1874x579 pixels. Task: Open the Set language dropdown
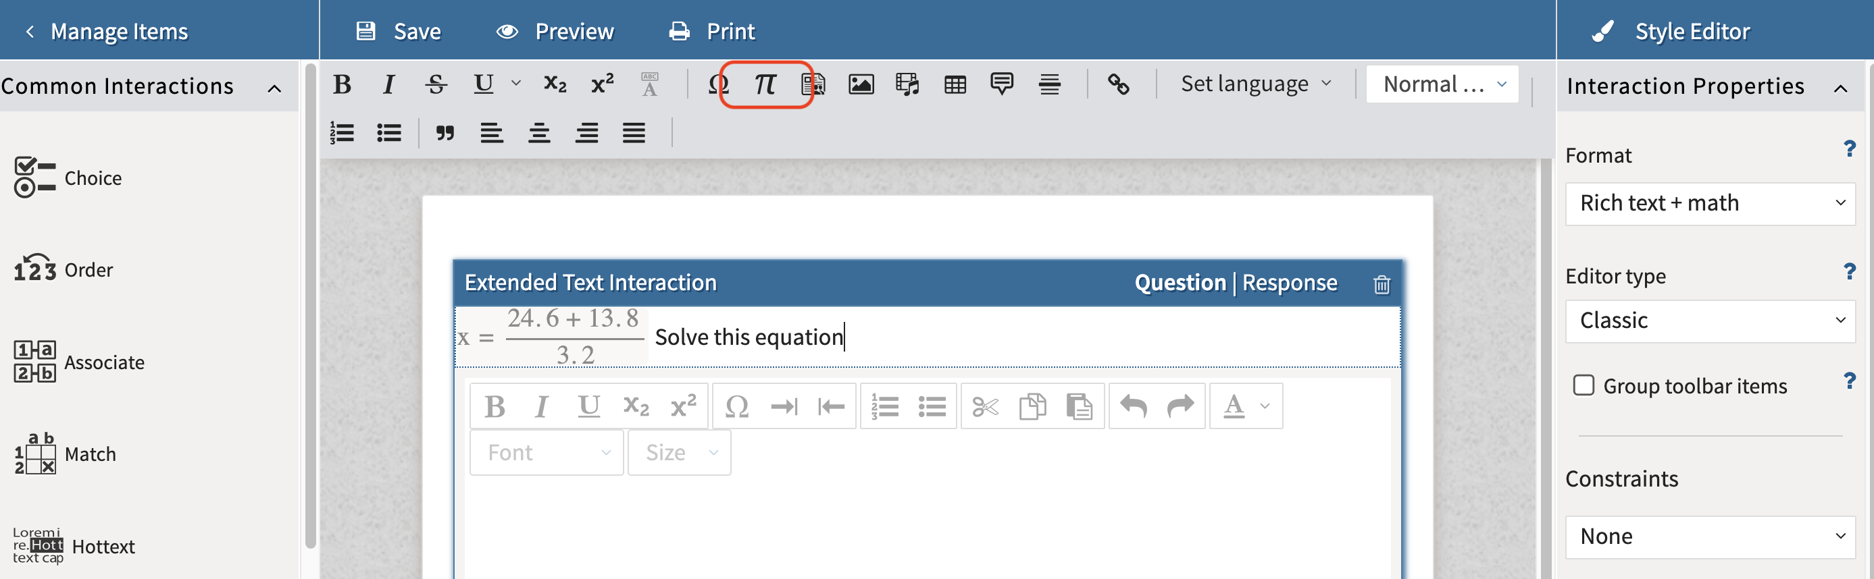pyautogui.click(x=1257, y=84)
